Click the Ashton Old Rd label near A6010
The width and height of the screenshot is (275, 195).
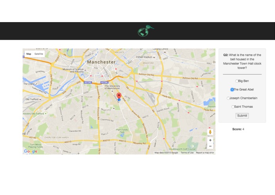[x=146, y=75]
